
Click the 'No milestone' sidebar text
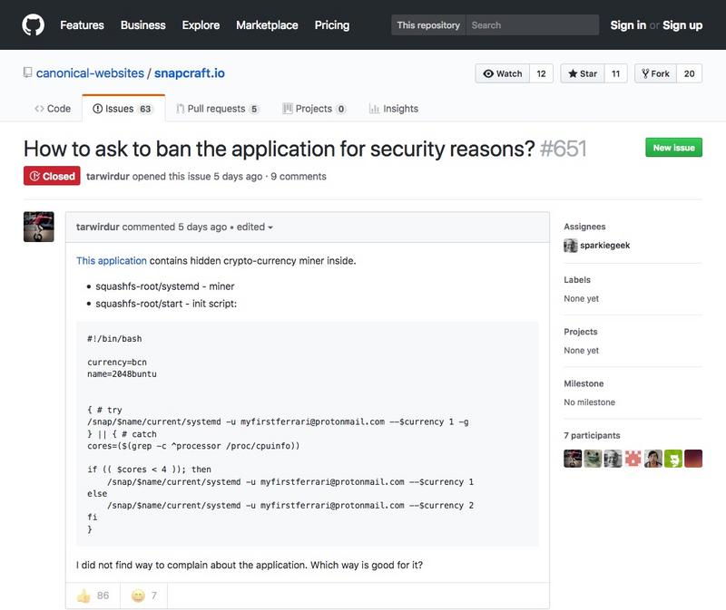[589, 402]
